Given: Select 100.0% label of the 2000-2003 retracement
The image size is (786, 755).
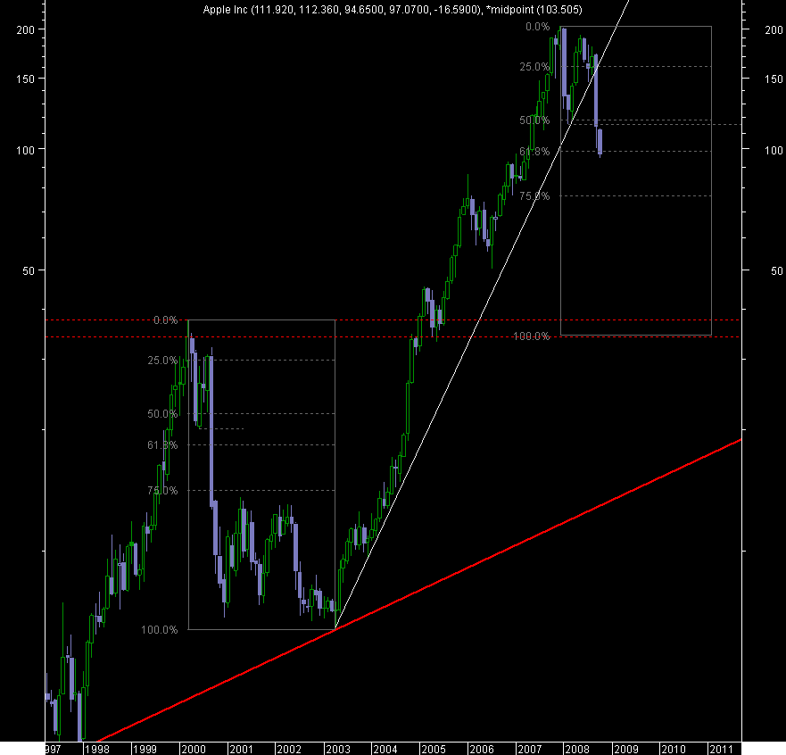Looking at the screenshot, I should pos(160,630).
